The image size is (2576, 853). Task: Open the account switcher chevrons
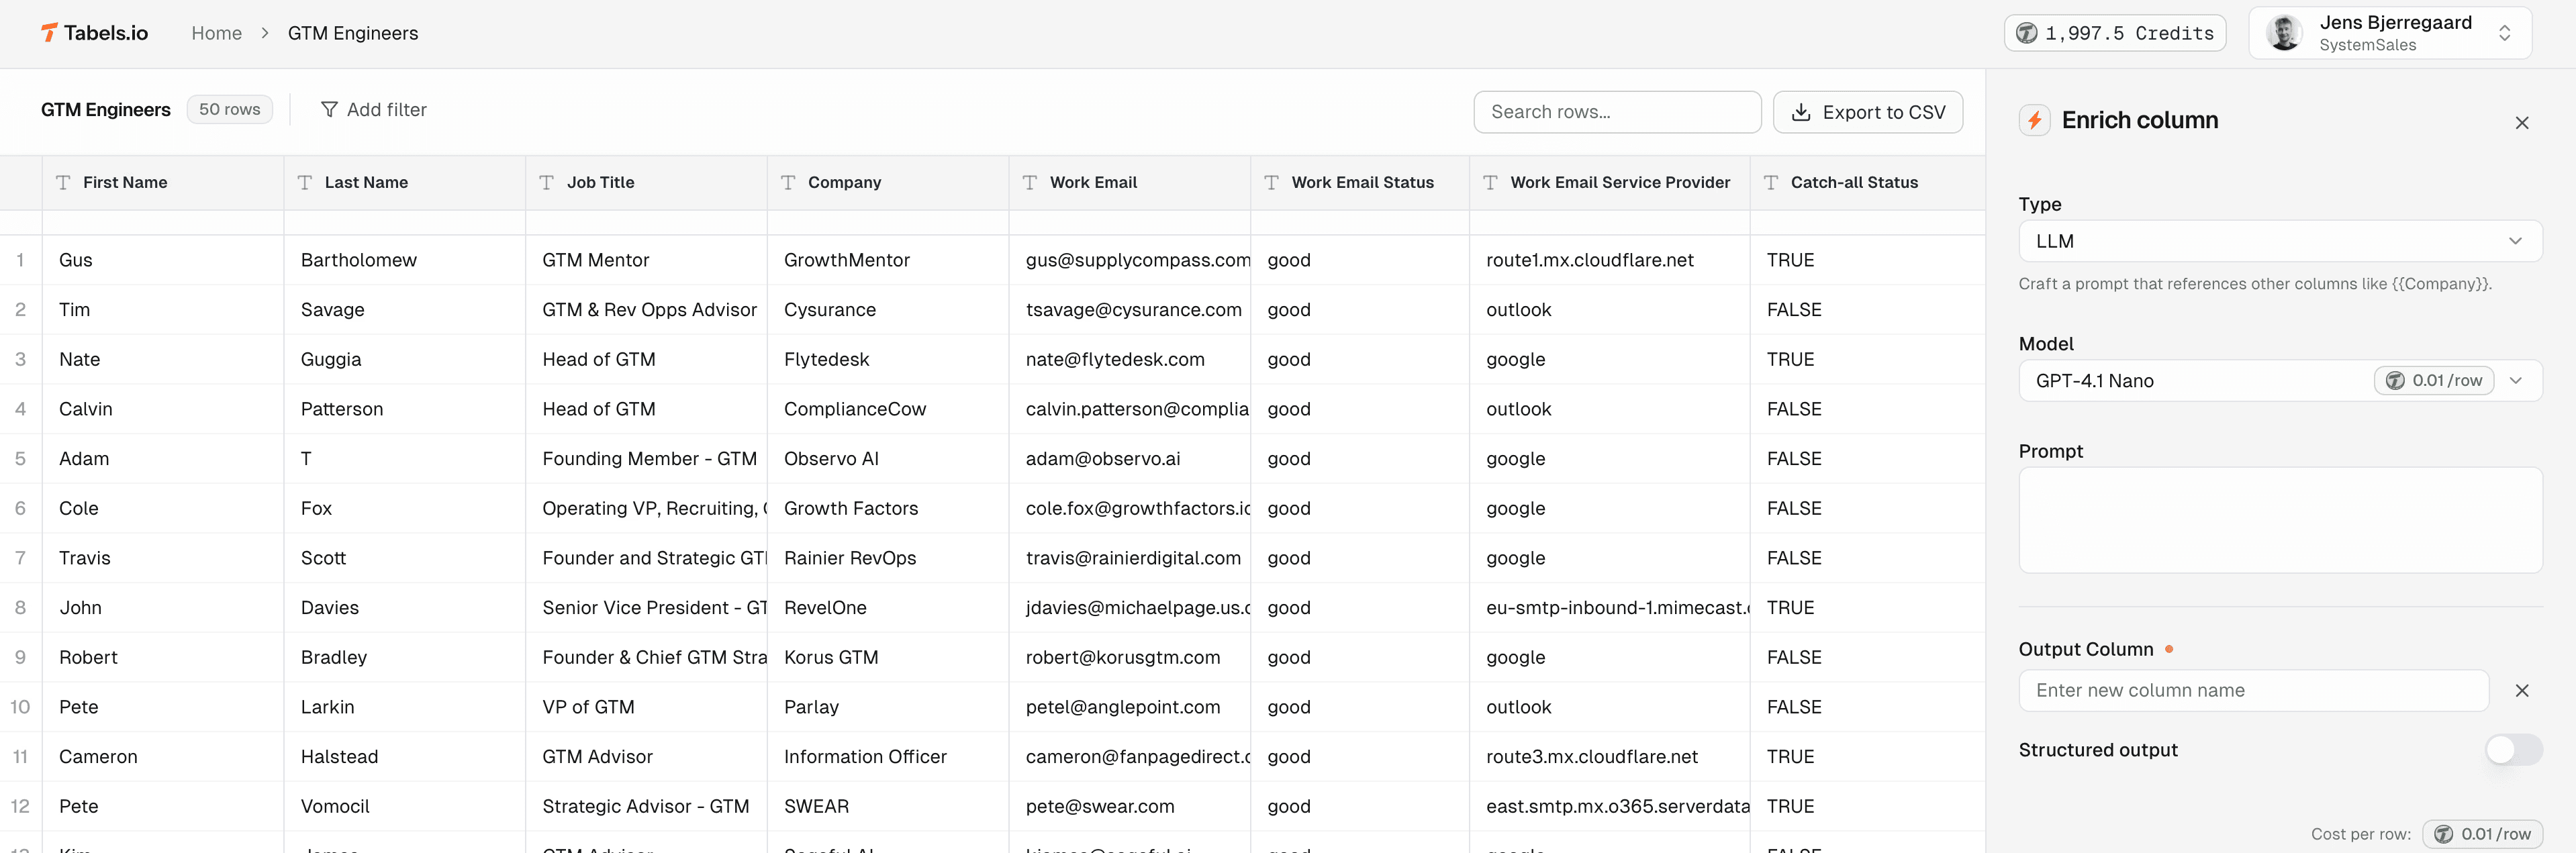[x=2504, y=33]
